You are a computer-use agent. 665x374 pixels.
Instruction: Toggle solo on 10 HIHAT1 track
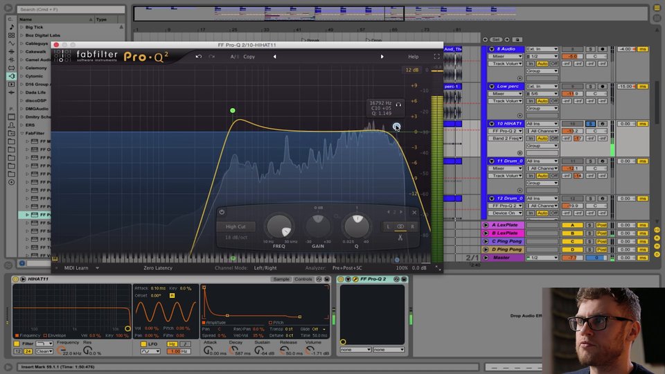point(590,124)
